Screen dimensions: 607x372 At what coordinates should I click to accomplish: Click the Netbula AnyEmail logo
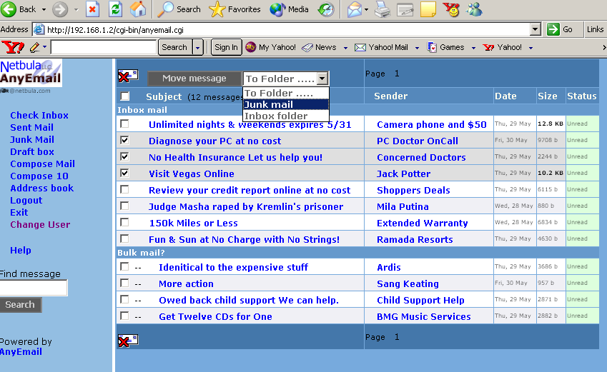pos(31,73)
